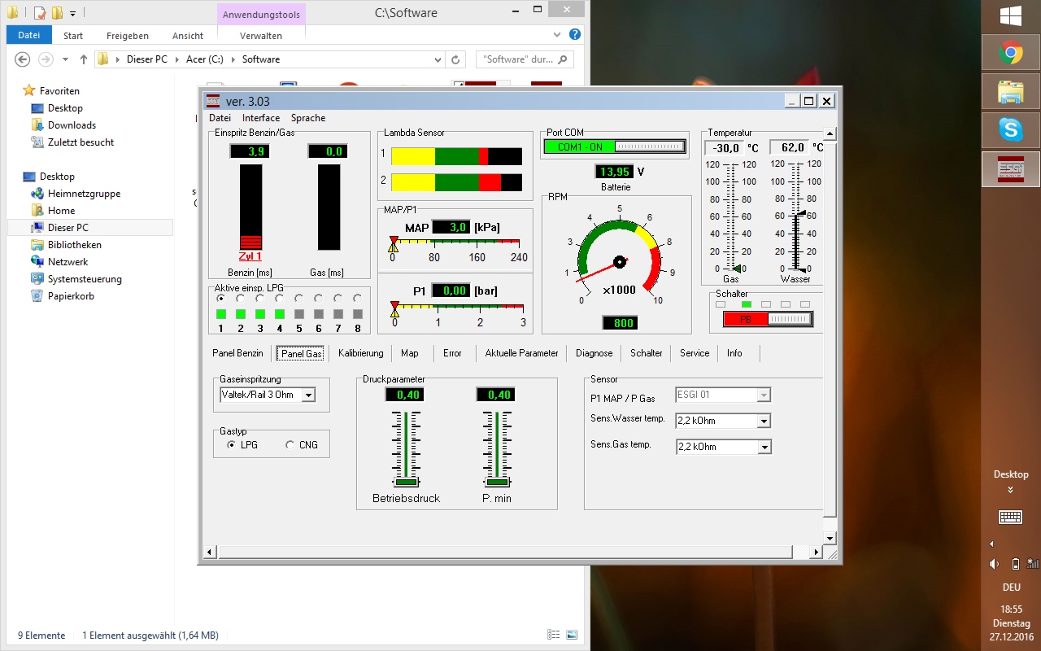Image resolution: width=1041 pixels, height=651 pixels.
Task: Open Downloads in Explorer sidebar
Action: (72, 125)
